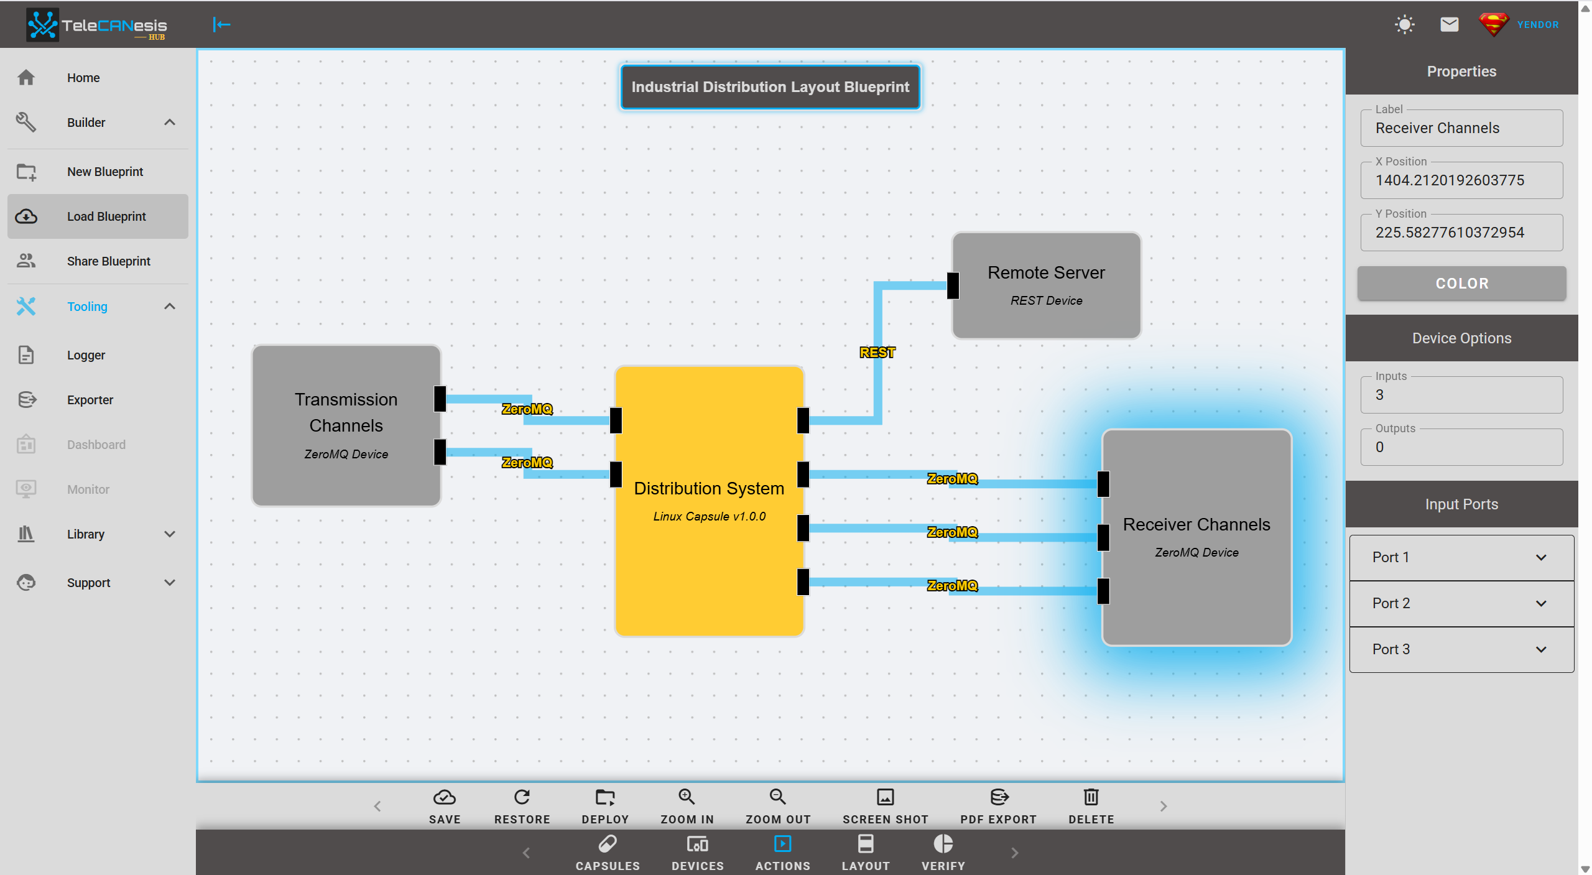
Task: Switch to the Verify tab
Action: point(943,853)
